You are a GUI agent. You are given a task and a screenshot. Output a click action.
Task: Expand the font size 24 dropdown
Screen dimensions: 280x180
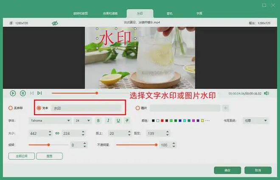pyautogui.click(x=82, y=121)
